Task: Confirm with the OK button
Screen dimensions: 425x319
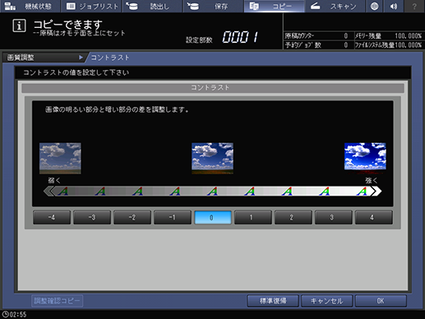Action: pos(381,301)
